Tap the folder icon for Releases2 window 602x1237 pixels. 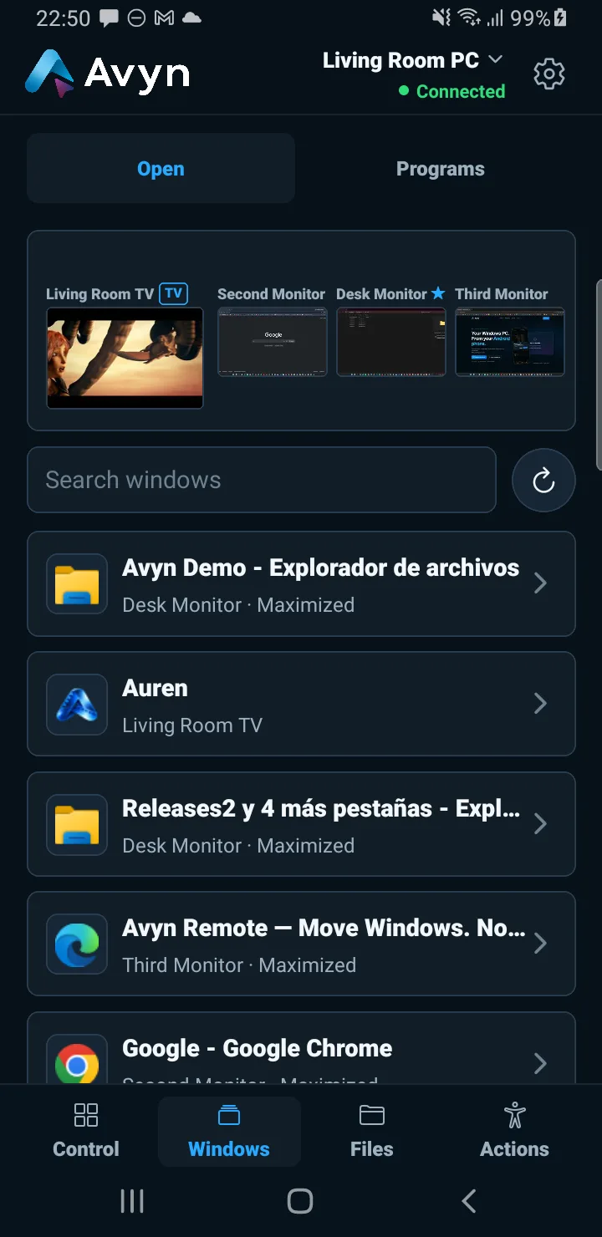click(x=77, y=824)
